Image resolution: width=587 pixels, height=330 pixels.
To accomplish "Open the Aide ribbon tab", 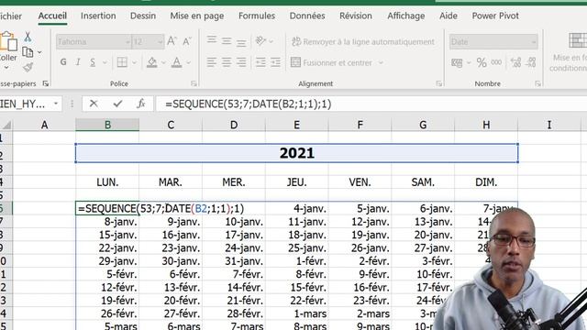I will [x=449, y=16].
